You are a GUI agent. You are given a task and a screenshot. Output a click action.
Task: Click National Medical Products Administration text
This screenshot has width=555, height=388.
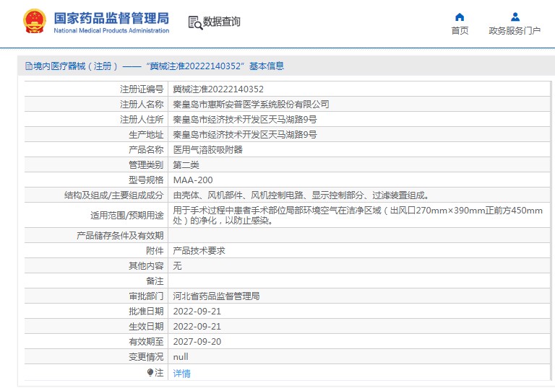click(111, 31)
